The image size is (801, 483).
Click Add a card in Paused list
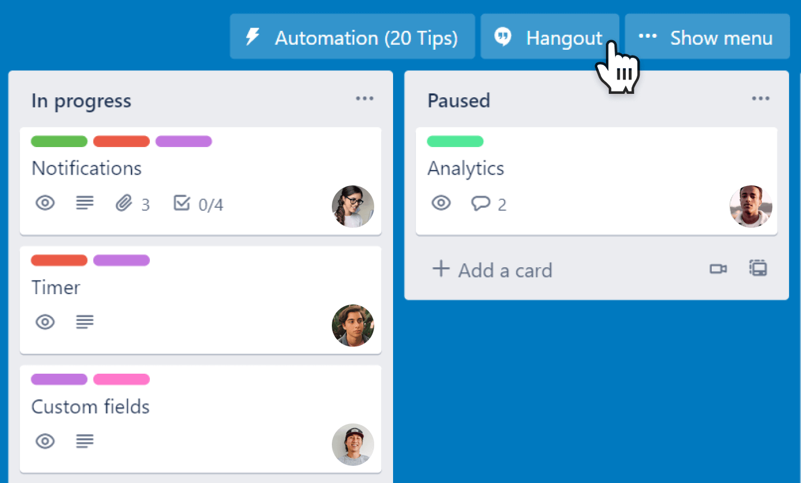492,270
